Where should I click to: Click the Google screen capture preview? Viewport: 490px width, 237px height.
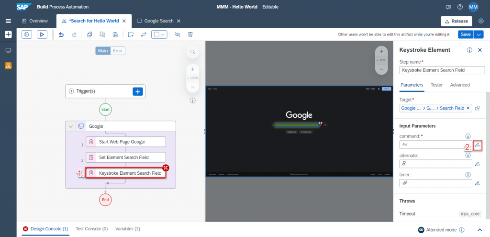[x=299, y=131]
